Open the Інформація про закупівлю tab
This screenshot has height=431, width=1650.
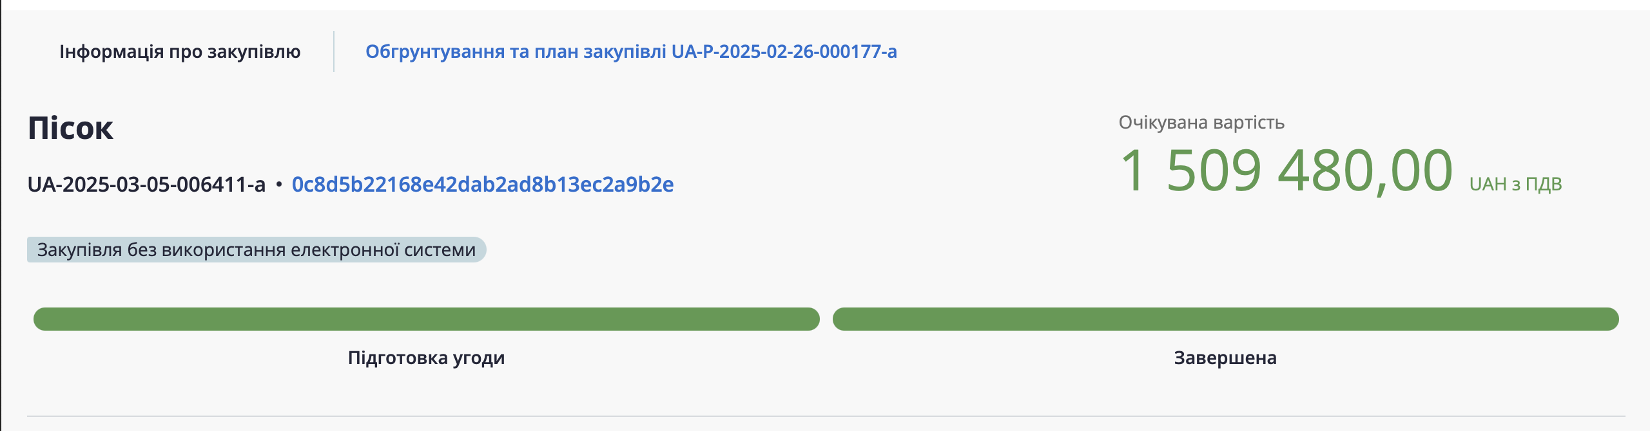coord(180,51)
